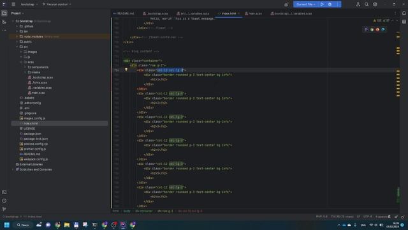Click the intention lightbulb in gutter
Image resolution: width=408 pixels, height=230 pixels.
tap(126, 70)
